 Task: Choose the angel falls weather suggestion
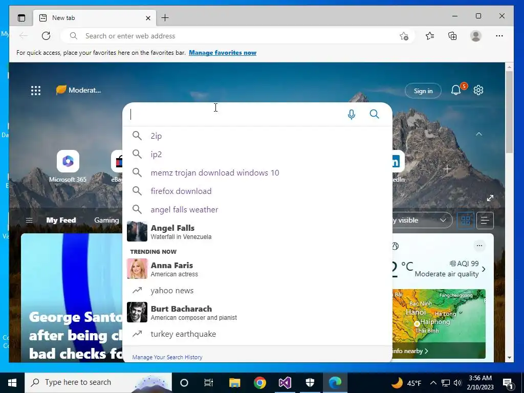coord(257,209)
